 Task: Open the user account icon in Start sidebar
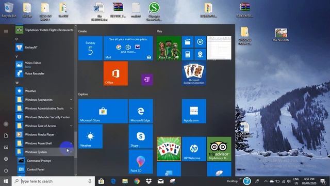pyautogui.click(x=6, y=124)
